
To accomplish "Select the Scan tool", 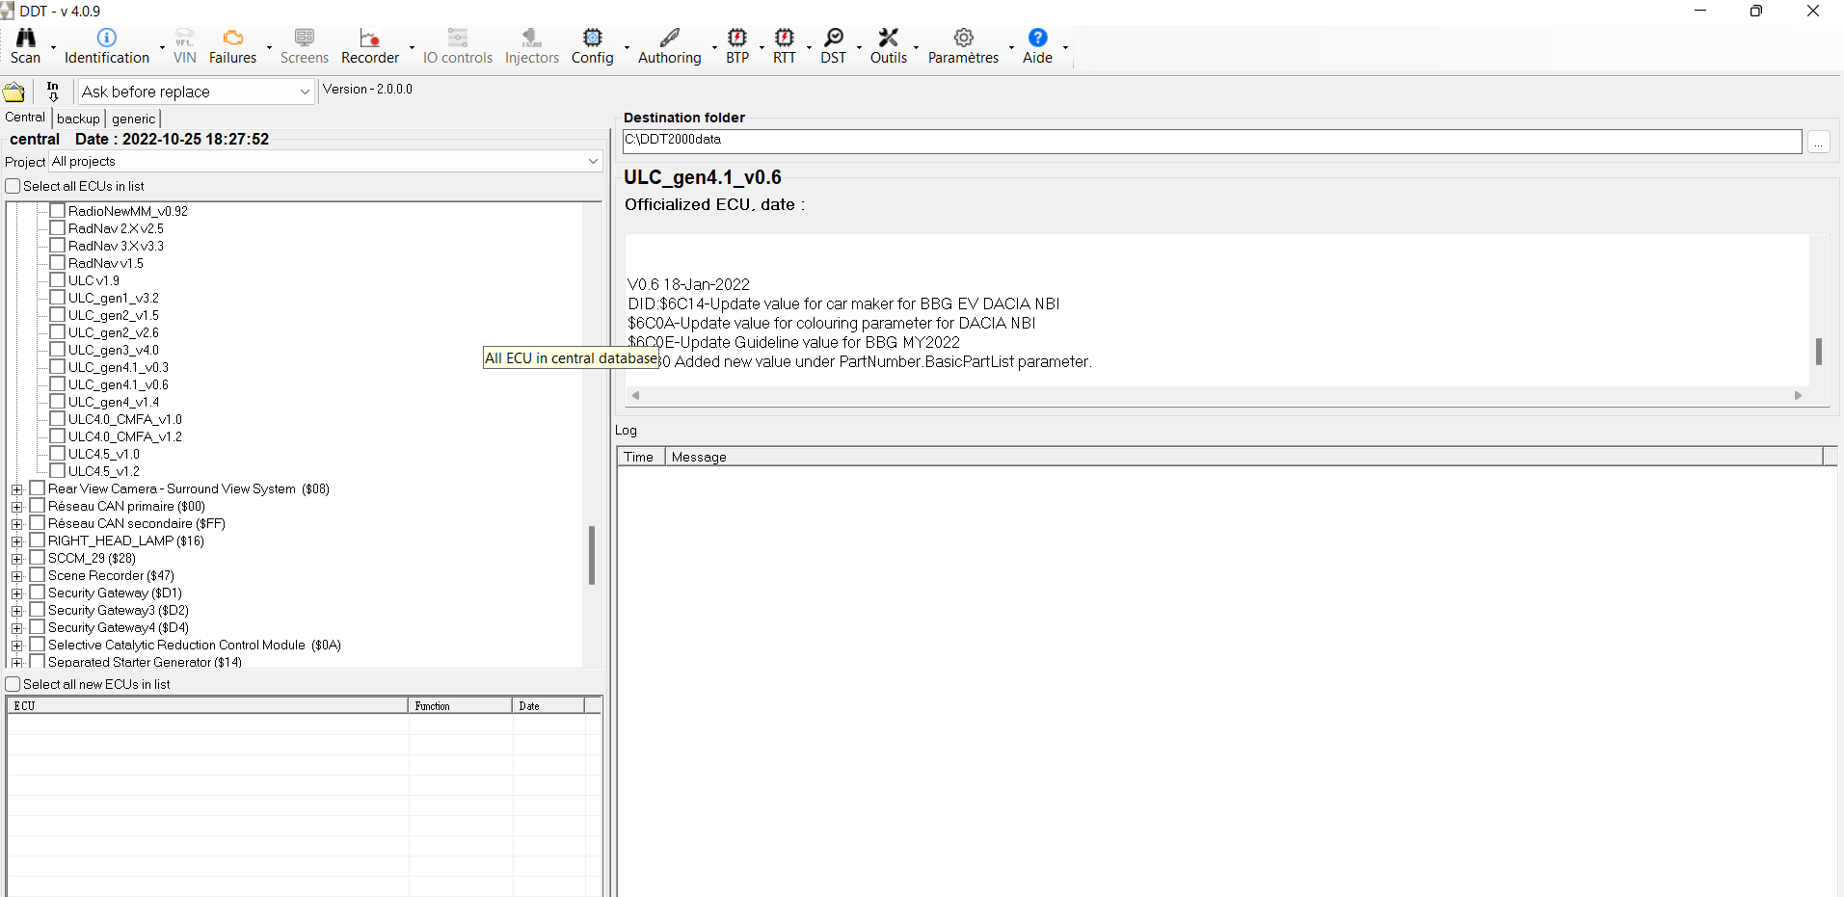I will pyautogui.click(x=24, y=44).
